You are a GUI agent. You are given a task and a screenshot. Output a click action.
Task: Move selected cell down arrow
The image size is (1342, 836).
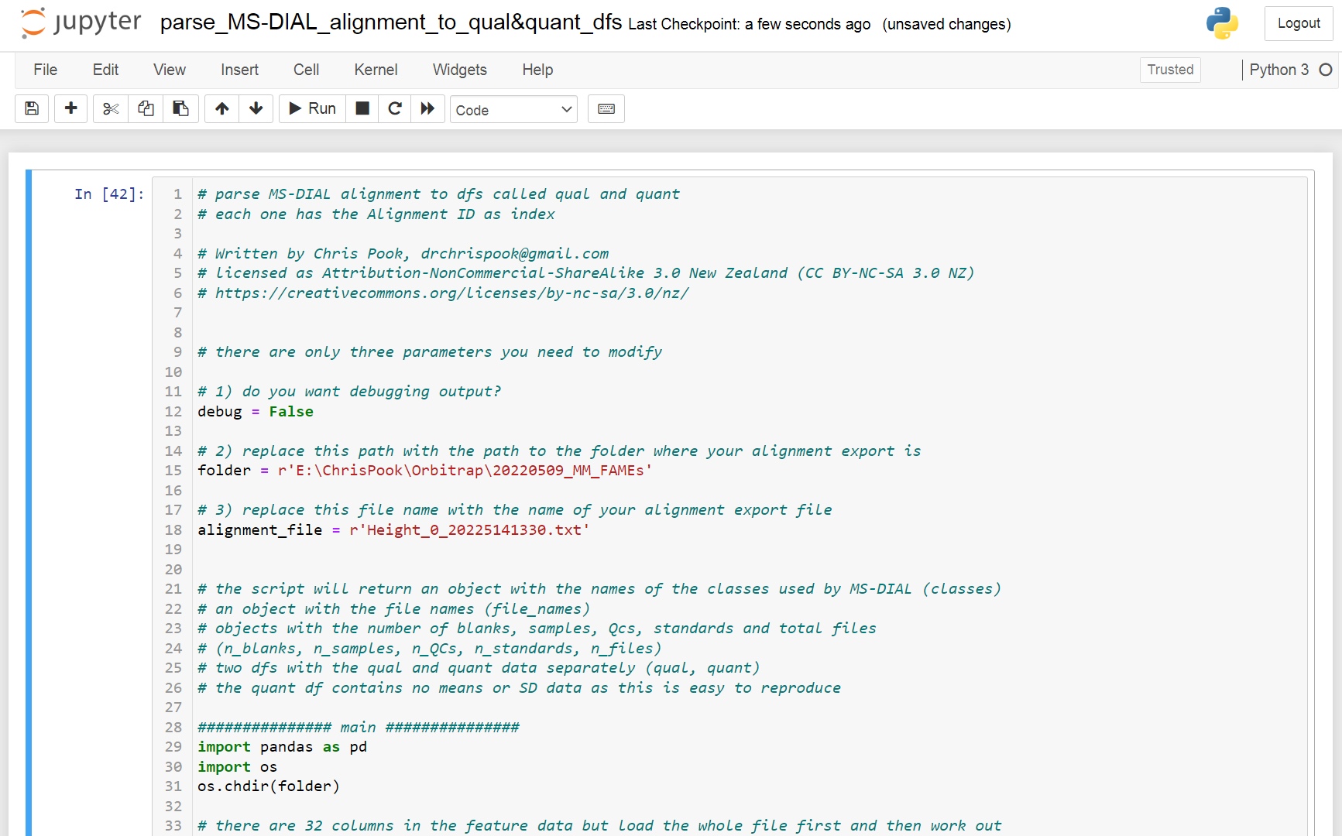(256, 108)
